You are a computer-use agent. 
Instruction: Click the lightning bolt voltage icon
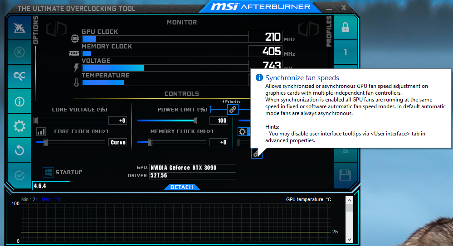[76, 68]
